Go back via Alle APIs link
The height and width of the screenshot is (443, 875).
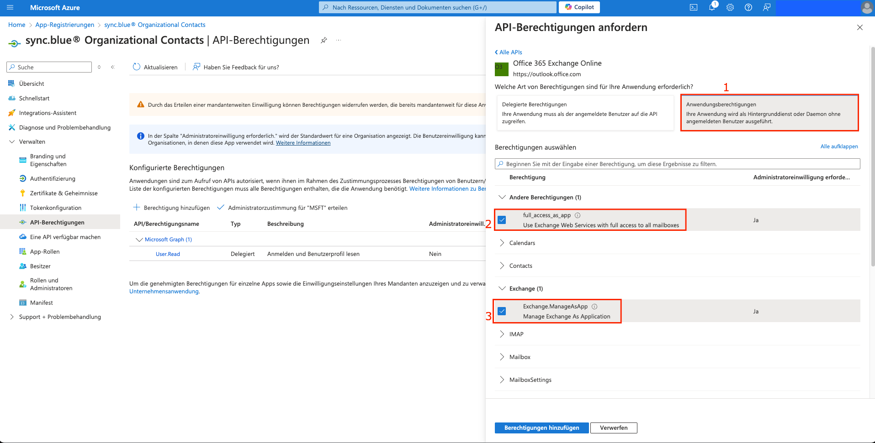click(509, 52)
